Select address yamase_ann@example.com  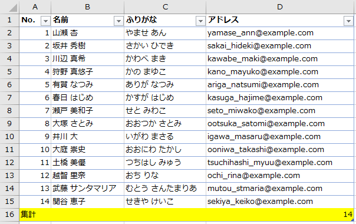coord(280,33)
